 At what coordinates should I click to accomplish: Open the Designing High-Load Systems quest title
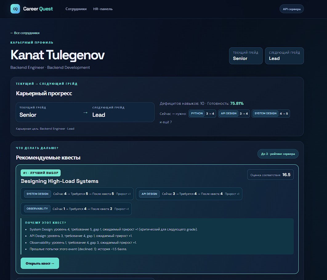point(60,181)
